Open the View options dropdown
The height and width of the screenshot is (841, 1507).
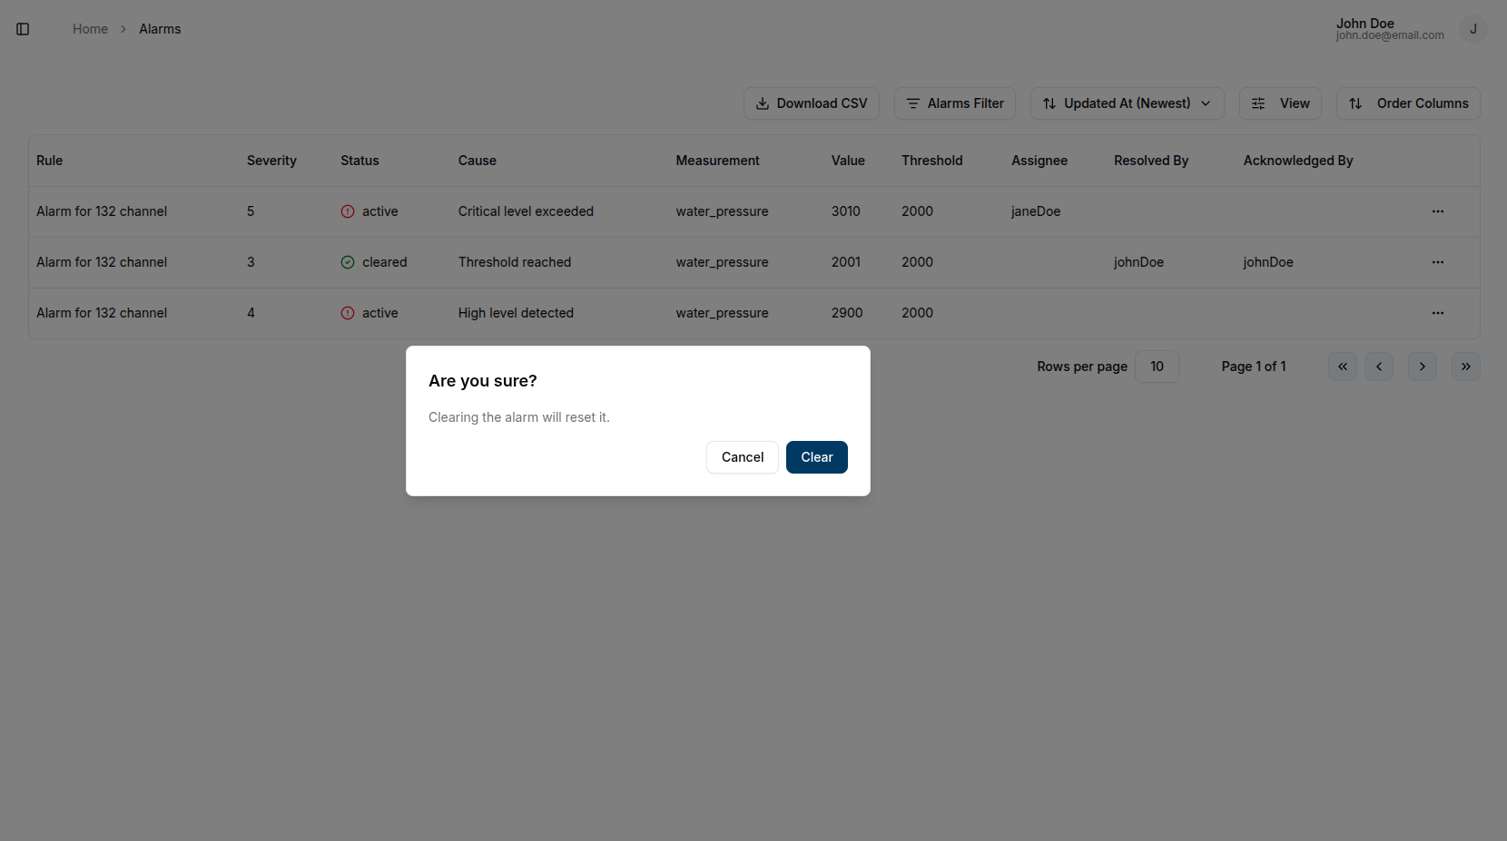(1280, 103)
